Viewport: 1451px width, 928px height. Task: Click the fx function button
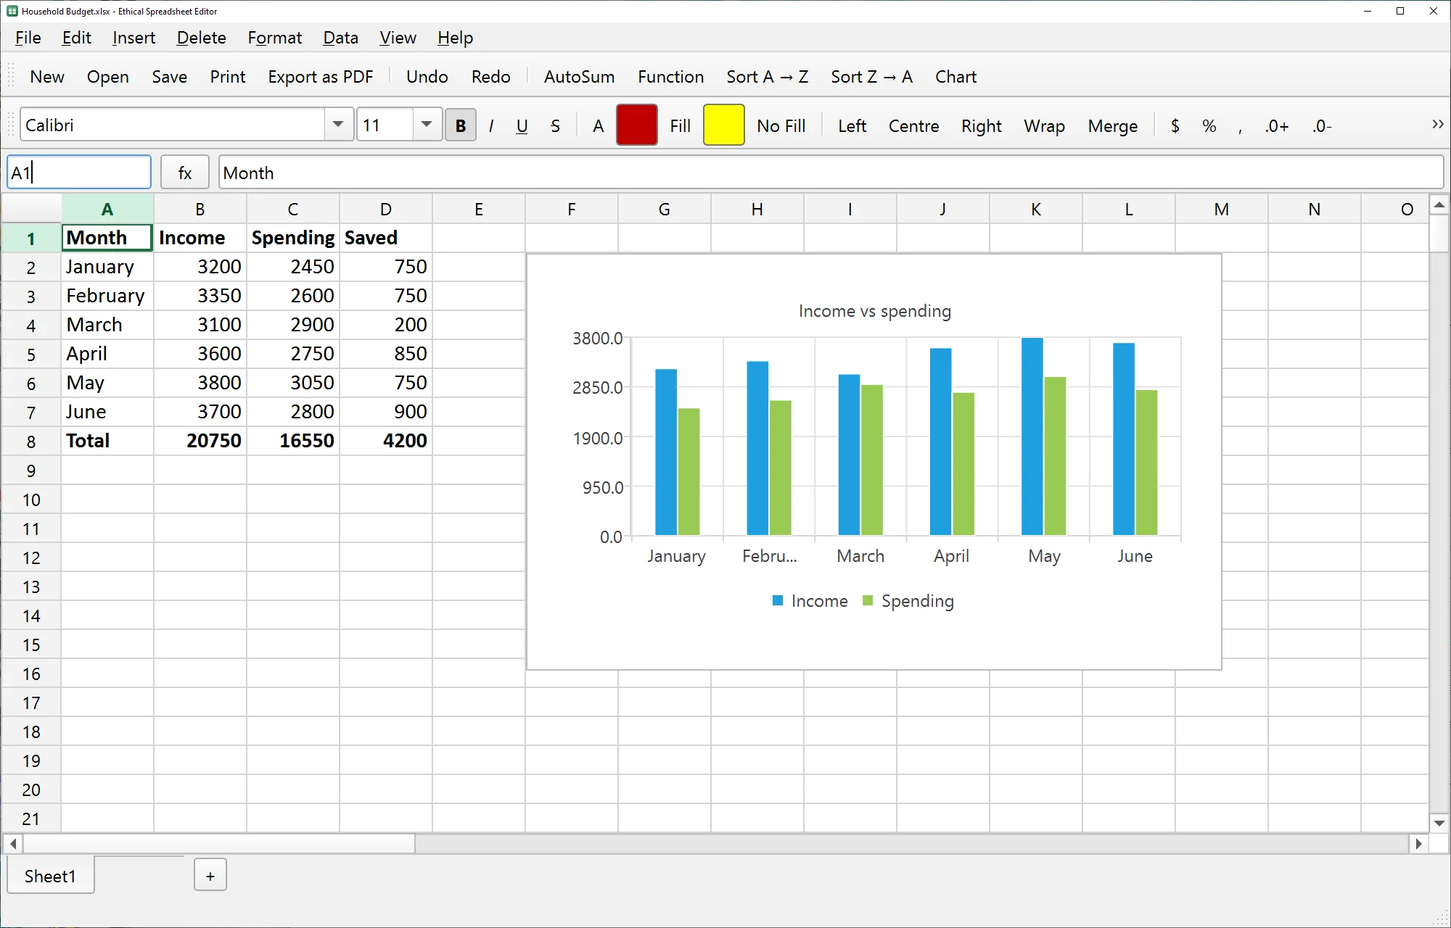[185, 173]
